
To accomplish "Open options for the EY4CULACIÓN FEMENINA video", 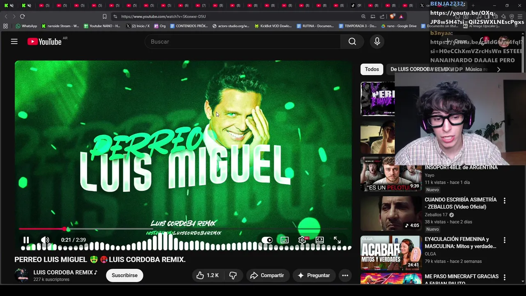I will pyautogui.click(x=504, y=240).
